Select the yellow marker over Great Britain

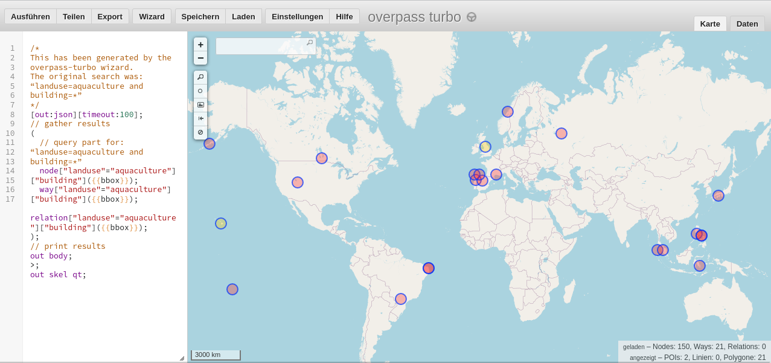[485, 147]
